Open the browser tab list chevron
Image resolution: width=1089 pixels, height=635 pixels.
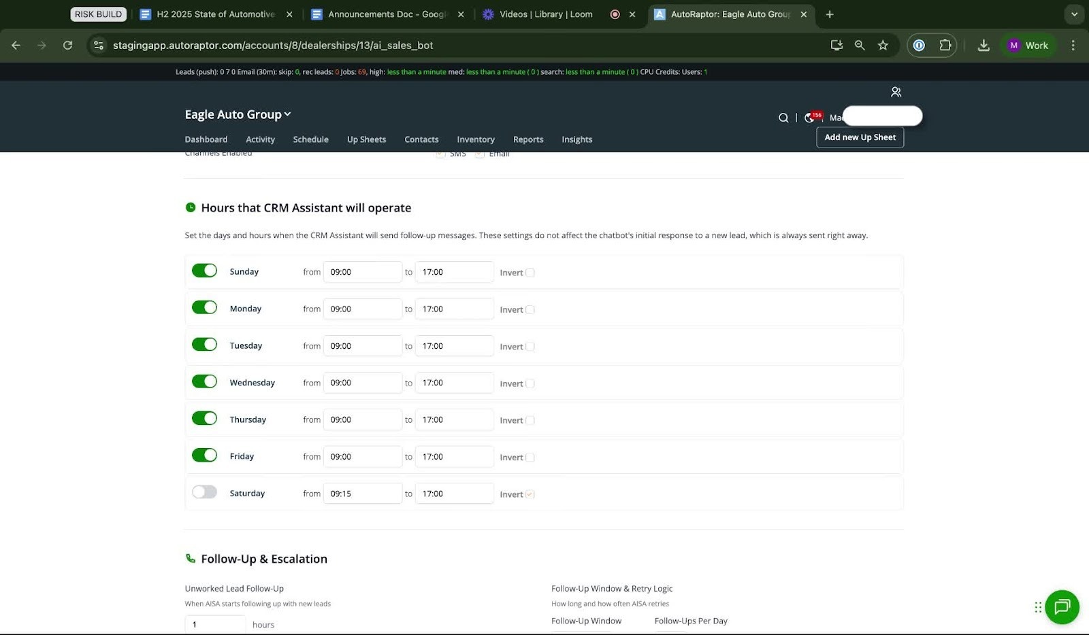click(x=1074, y=14)
